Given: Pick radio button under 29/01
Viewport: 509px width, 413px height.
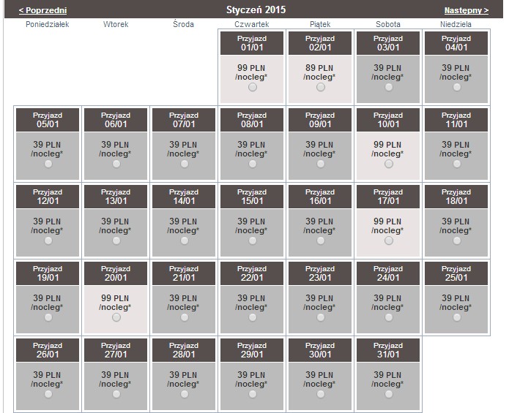Looking at the screenshot, I should (252, 394).
